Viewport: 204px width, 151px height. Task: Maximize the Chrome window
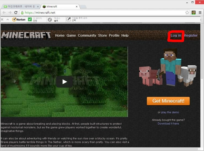click(x=192, y=2)
